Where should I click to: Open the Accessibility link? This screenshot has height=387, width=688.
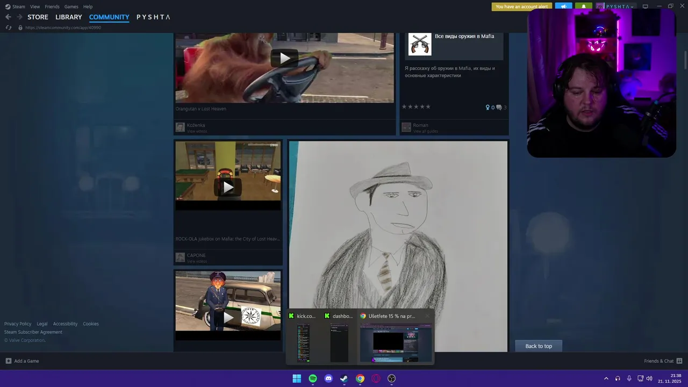(x=65, y=324)
